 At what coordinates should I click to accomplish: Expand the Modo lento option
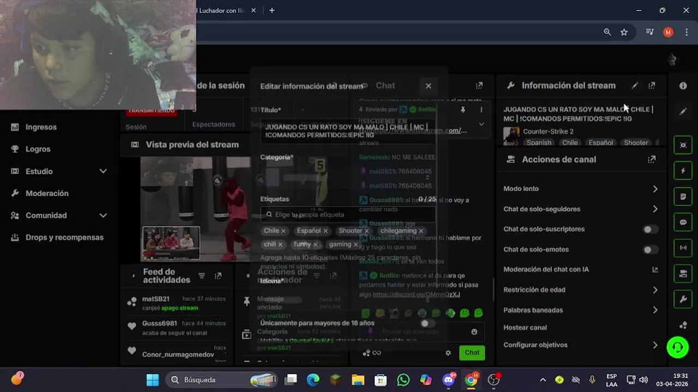pos(655,189)
